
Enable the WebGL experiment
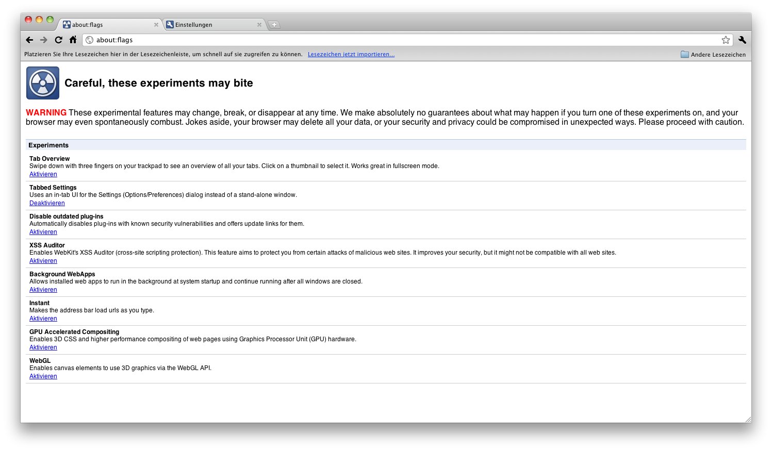[x=43, y=376]
